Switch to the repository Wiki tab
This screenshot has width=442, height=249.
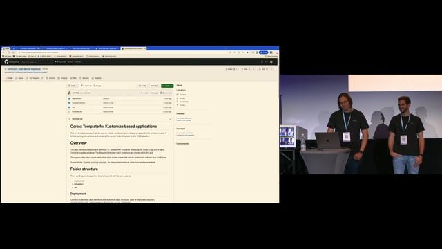(x=74, y=78)
